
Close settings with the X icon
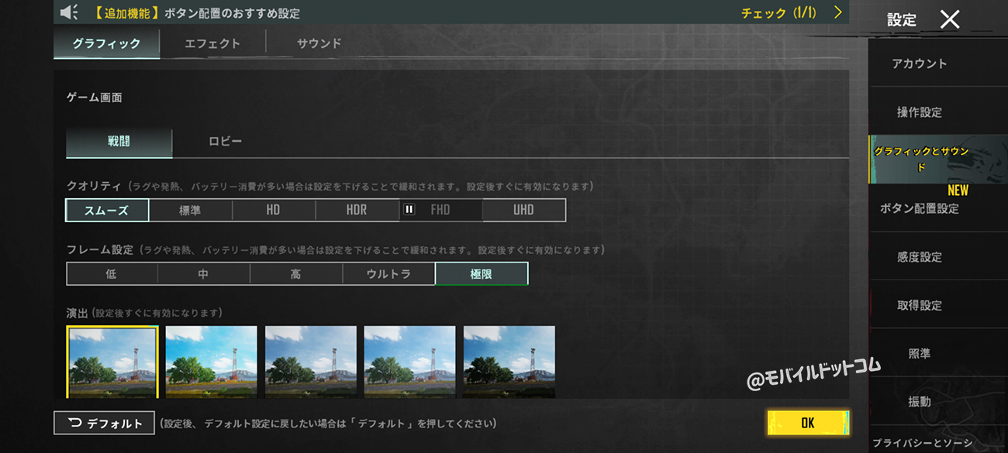point(950,19)
